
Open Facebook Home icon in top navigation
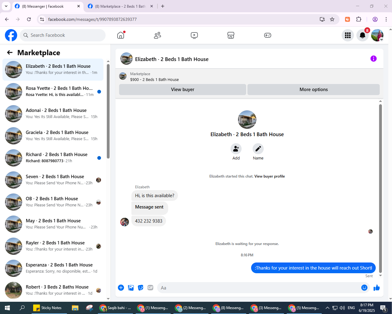121,35
